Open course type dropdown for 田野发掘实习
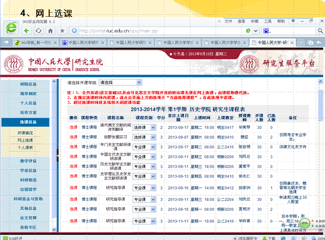The width and height of the screenshot is (325, 240). pyautogui.click(x=153, y=137)
